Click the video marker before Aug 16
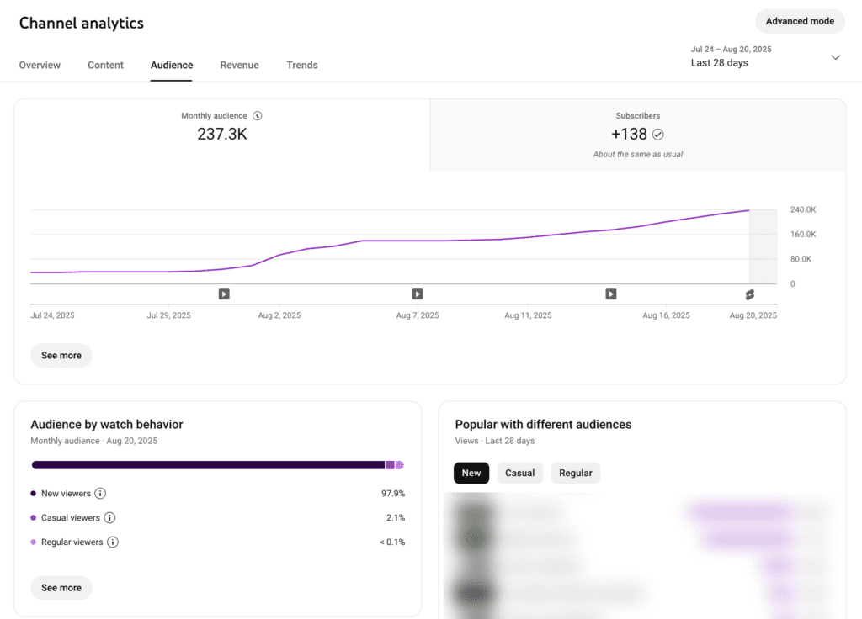The height and width of the screenshot is (619, 862). click(x=611, y=294)
